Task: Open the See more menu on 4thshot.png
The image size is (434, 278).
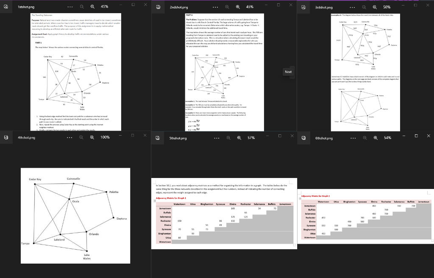Action: pos(70,138)
